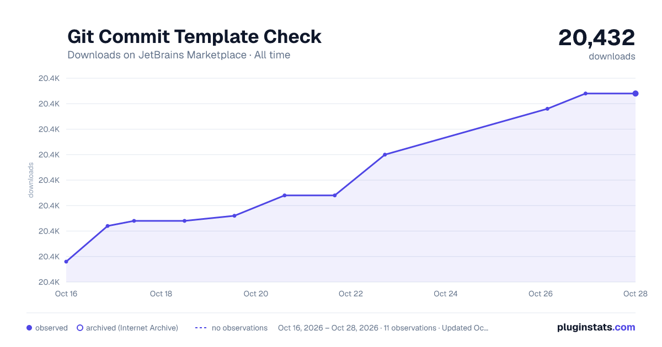Select the final Oct 28 data point
Image resolution: width=662 pixels, height=347 pixels.
pyautogui.click(x=636, y=94)
